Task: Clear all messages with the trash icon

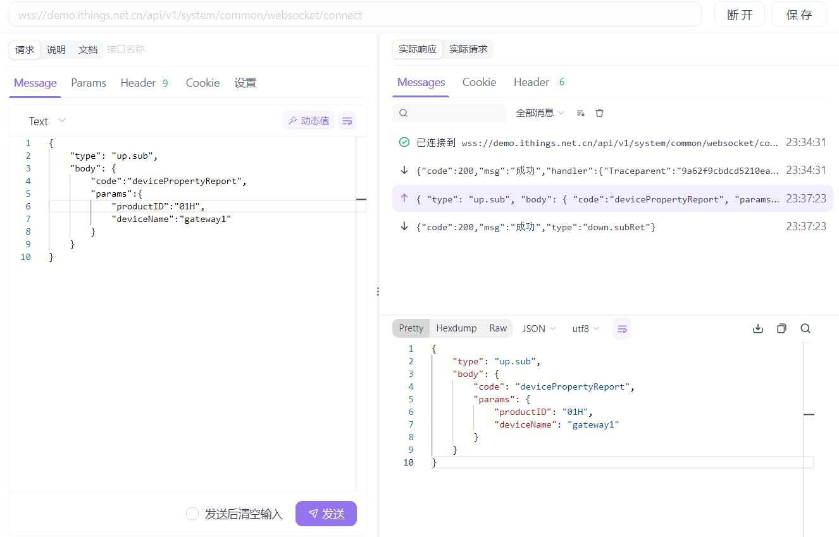Action: [600, 113]
